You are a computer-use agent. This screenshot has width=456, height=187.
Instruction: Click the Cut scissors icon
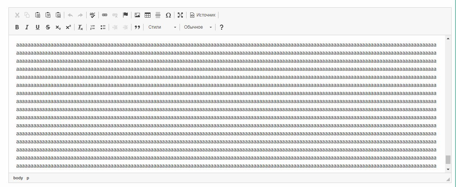17,15
